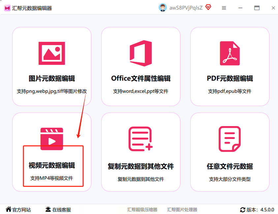
Task: Open 在线客服 link
Action: tap(62, 210)
